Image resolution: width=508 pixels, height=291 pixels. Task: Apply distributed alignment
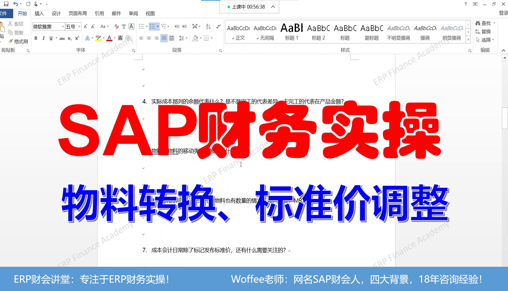coord(171,38)
